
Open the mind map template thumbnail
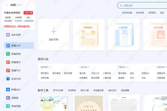pos(155,103)
